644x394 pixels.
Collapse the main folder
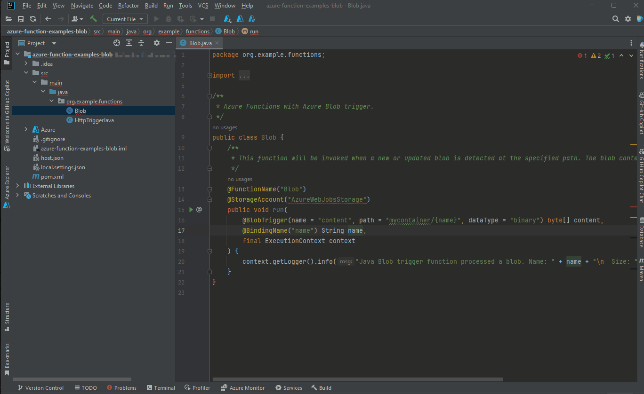(x=34, y=83)
